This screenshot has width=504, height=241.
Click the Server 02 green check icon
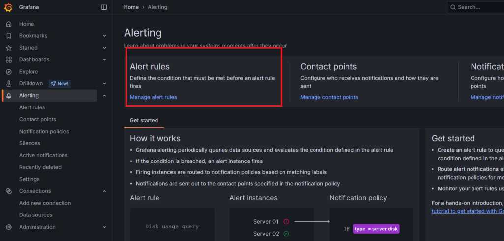(x=286, y=234)
